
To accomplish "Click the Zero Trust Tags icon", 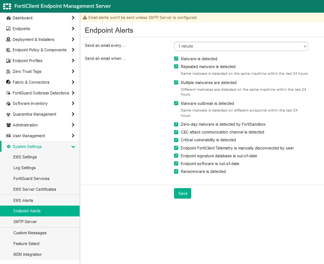I will click(x=8, y=71).
